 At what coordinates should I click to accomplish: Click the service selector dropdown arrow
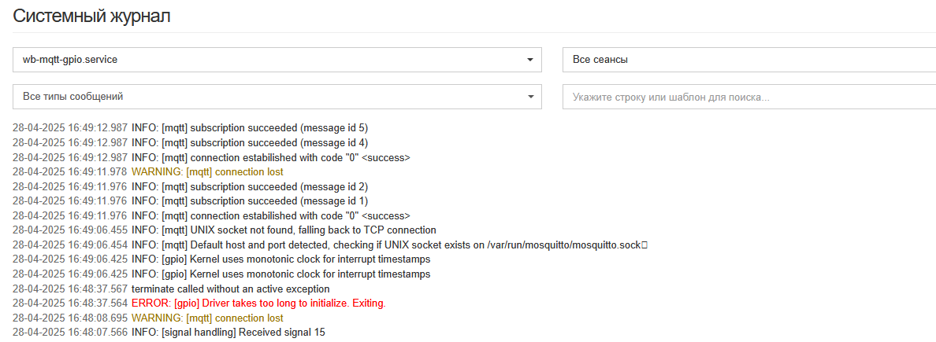529,61
